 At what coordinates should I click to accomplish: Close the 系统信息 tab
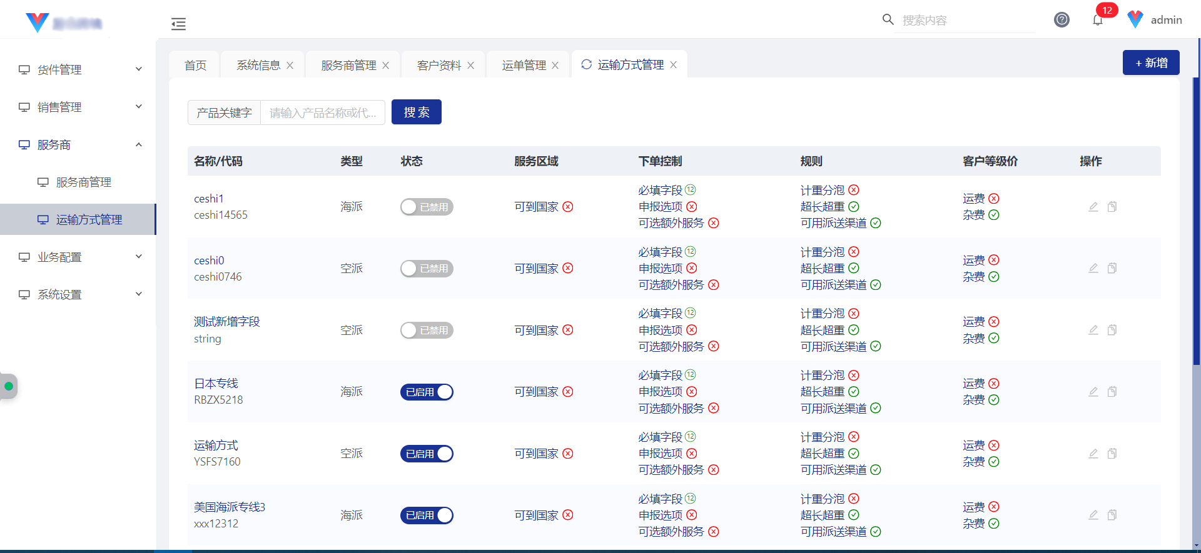[x=290, y=65]
